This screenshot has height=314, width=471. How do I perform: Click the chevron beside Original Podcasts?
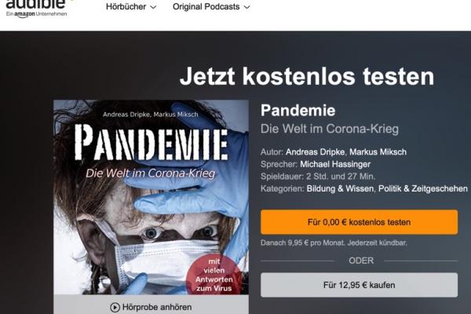pyautogui.click(x=247, y=7)
